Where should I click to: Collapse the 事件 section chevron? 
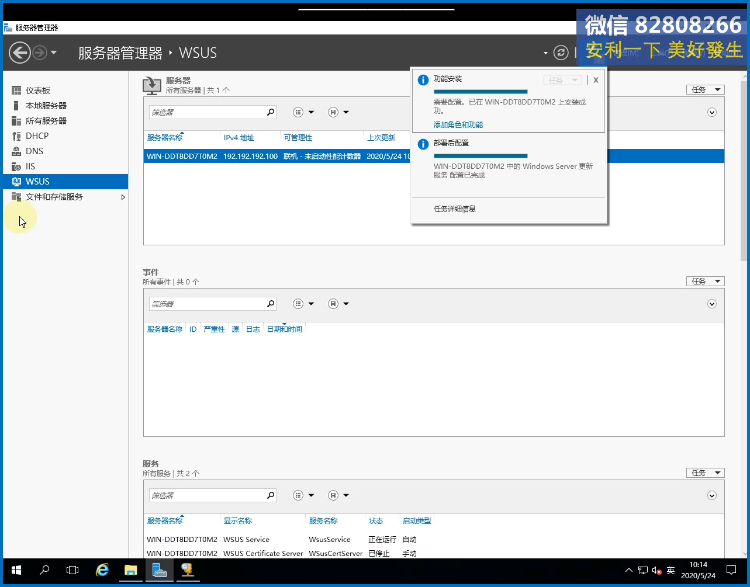[712, 304]
